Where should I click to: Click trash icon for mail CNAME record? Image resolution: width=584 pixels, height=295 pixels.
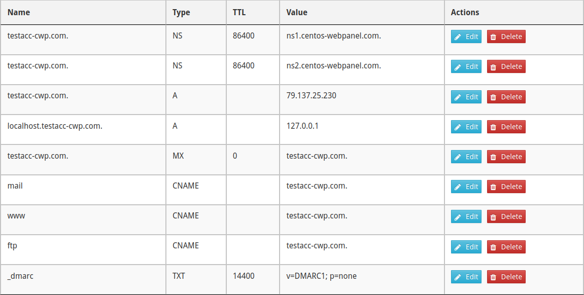click(493, 187)
